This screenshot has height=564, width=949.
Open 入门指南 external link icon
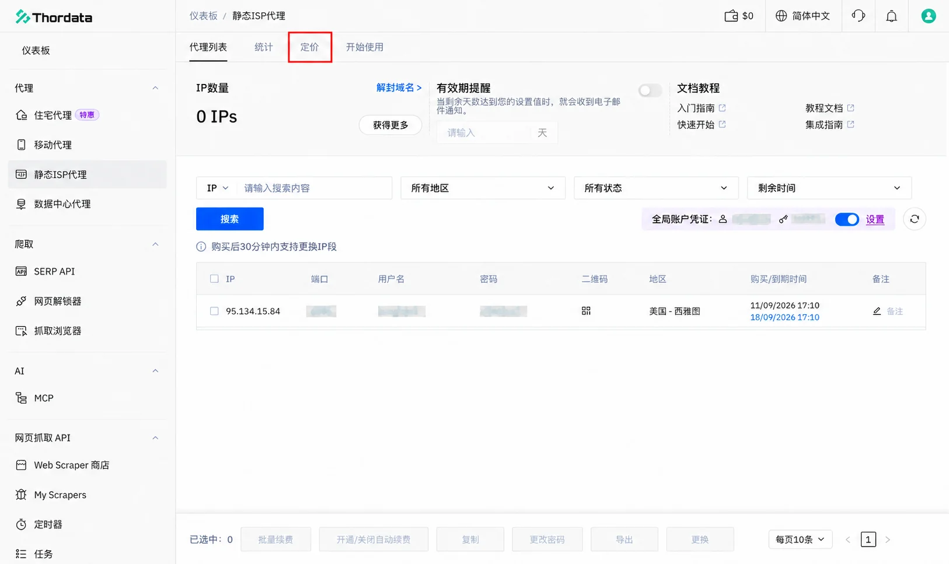point(722,108)
